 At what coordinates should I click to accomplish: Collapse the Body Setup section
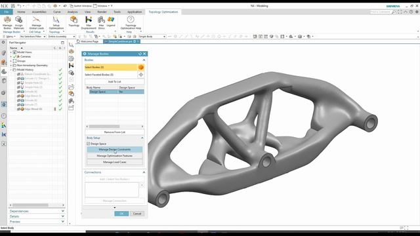(x=142, y=138)
